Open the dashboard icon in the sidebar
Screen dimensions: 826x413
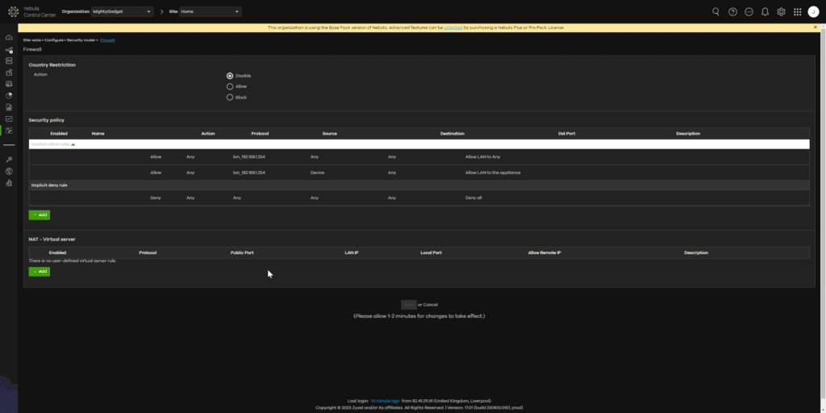[9, 38]
